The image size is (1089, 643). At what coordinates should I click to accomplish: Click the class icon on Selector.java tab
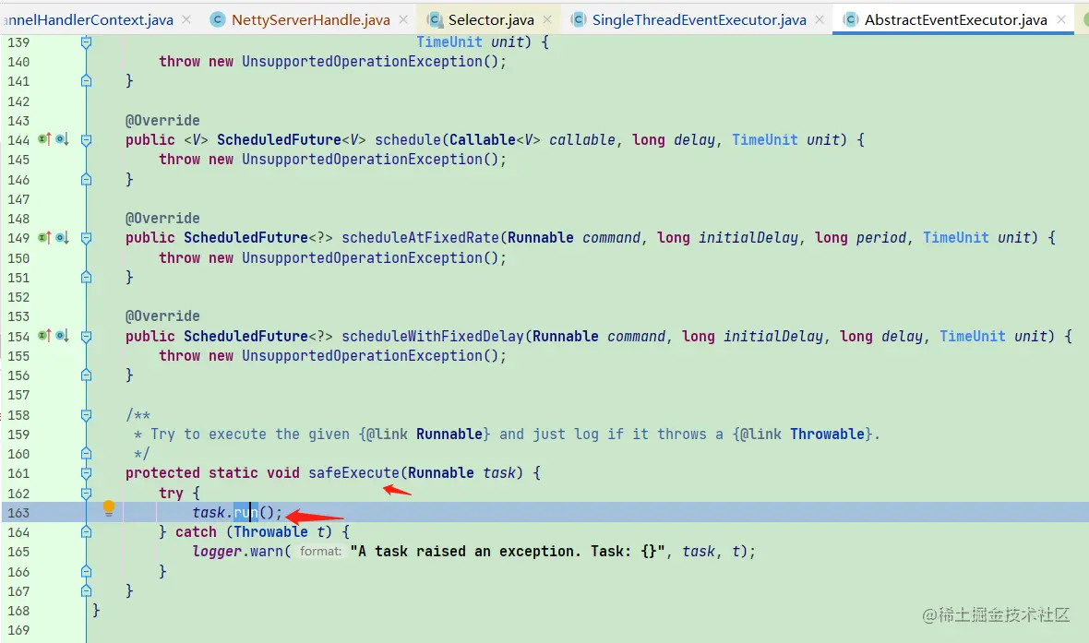click(435, 20)
